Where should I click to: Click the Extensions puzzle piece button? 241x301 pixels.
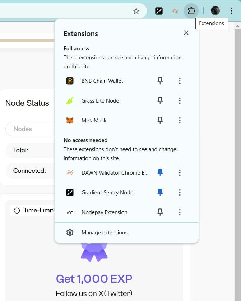click(191, 11)
